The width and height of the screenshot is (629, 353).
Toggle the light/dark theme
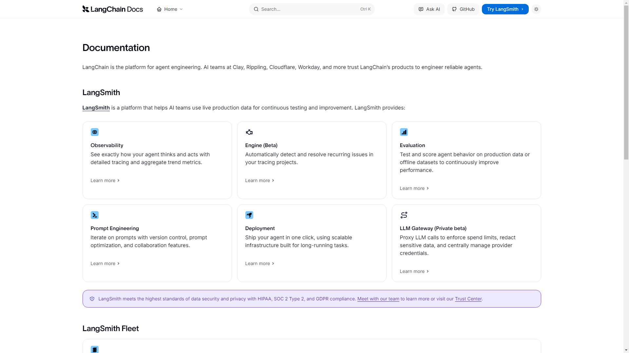[x=536, y=9]
